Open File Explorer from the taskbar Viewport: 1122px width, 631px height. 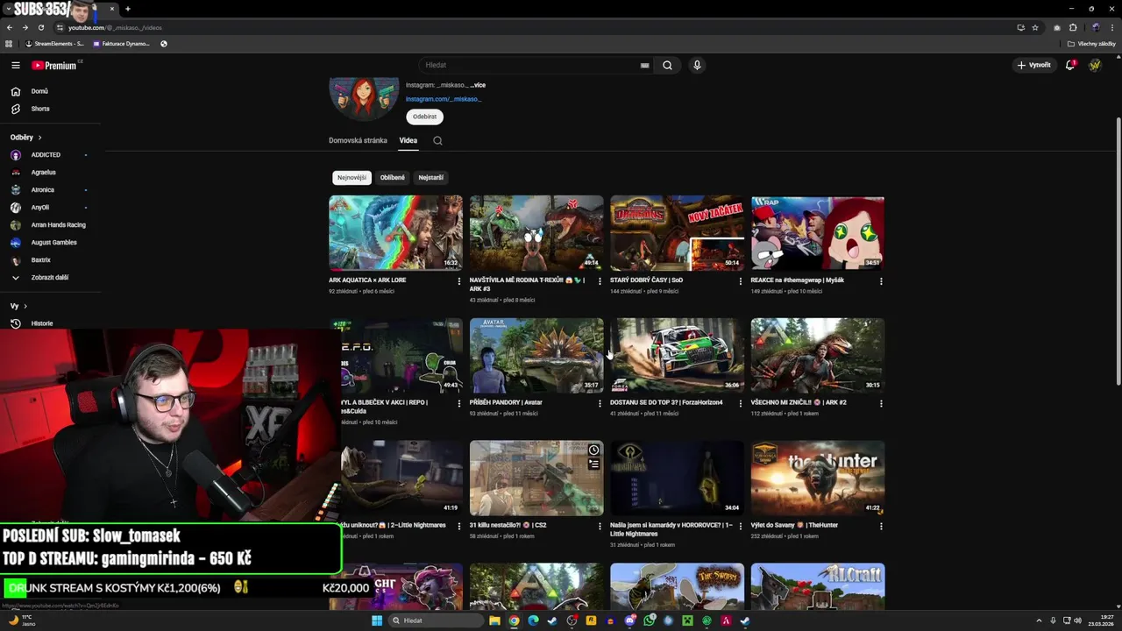494,620
